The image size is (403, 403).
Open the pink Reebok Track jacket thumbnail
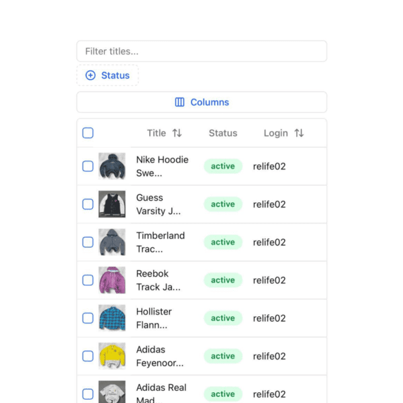(x=111, y=280)
